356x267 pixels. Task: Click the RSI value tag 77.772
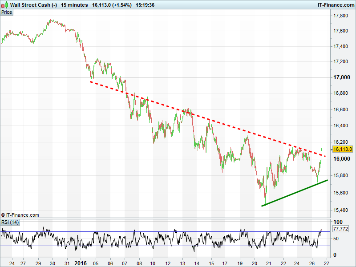(x=340, y=229)
